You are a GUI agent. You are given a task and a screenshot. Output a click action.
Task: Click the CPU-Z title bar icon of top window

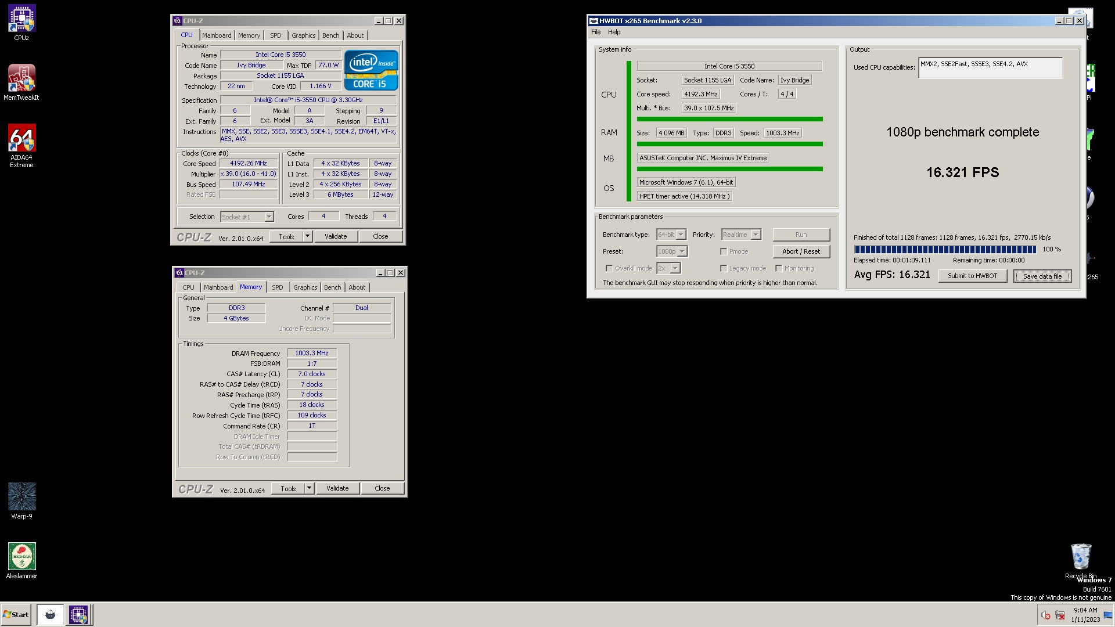[178, 21]
